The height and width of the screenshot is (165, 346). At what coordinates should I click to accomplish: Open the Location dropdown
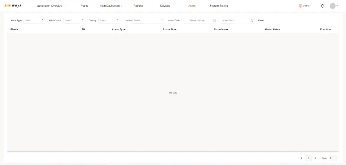(148, 20)
